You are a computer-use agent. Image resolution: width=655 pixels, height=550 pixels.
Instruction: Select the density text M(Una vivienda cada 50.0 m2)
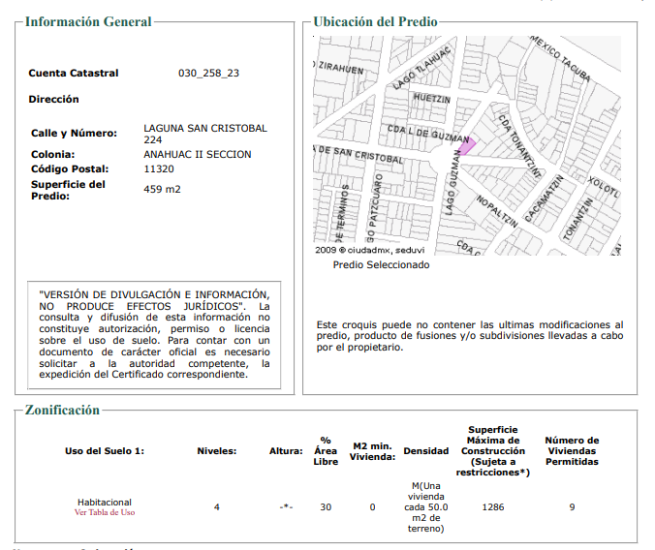coord(426,507)
